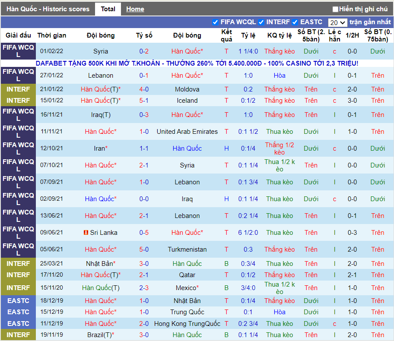Click FIFA WCQL label in 05/06/21 row
The height and width of the screenshot is (341, 394).
18,249
